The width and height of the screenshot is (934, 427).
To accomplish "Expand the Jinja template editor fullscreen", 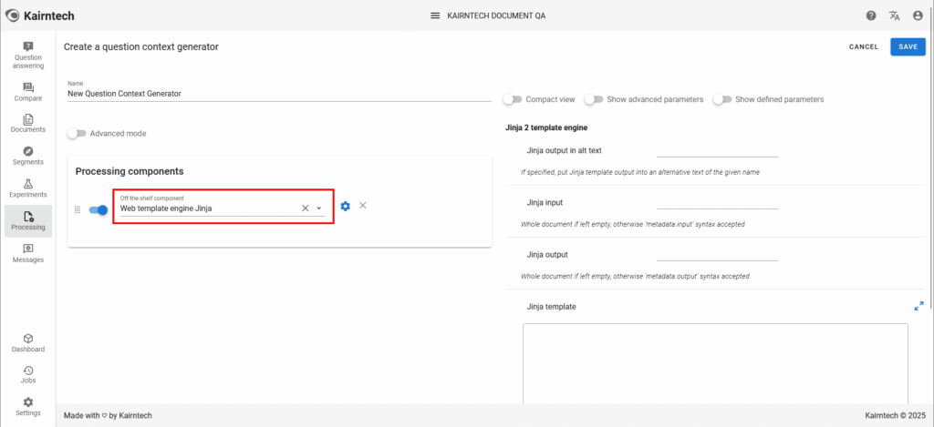I will point(918,307).
